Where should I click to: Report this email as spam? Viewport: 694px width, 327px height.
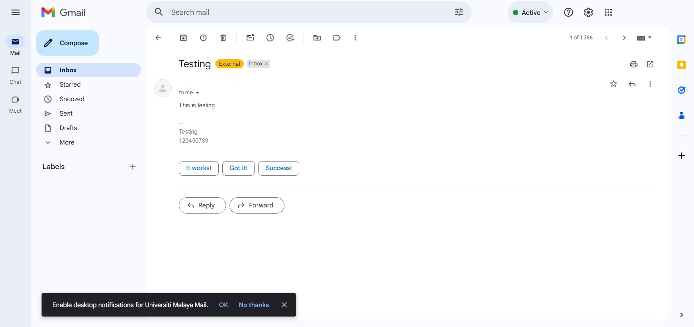coord(204,38)
